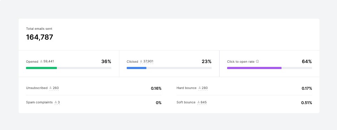337x130 pixels.
Task: Click the person icon beside Soft bounce count
Action: pos(199,102)
